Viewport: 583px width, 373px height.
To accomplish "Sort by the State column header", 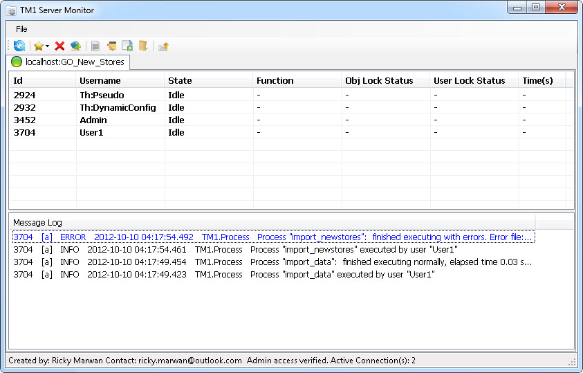I will coord(209,81).
